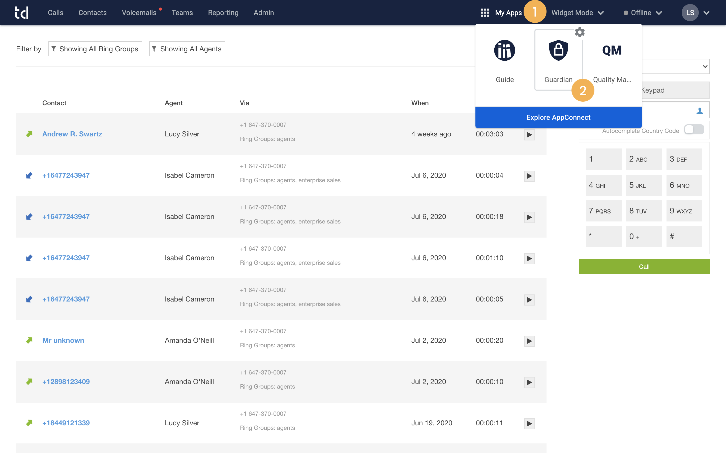Open Showing All Agents filter
Image resolution: width=726 pixels, height=453 pixels.
187,49
